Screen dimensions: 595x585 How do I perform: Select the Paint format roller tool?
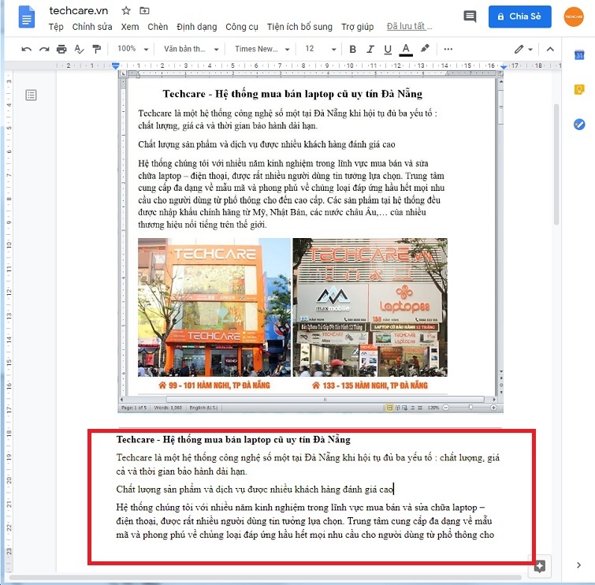(96, 49)
